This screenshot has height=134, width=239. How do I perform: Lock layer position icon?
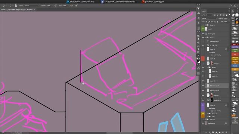pyautogui.click(x=212, y=22)
